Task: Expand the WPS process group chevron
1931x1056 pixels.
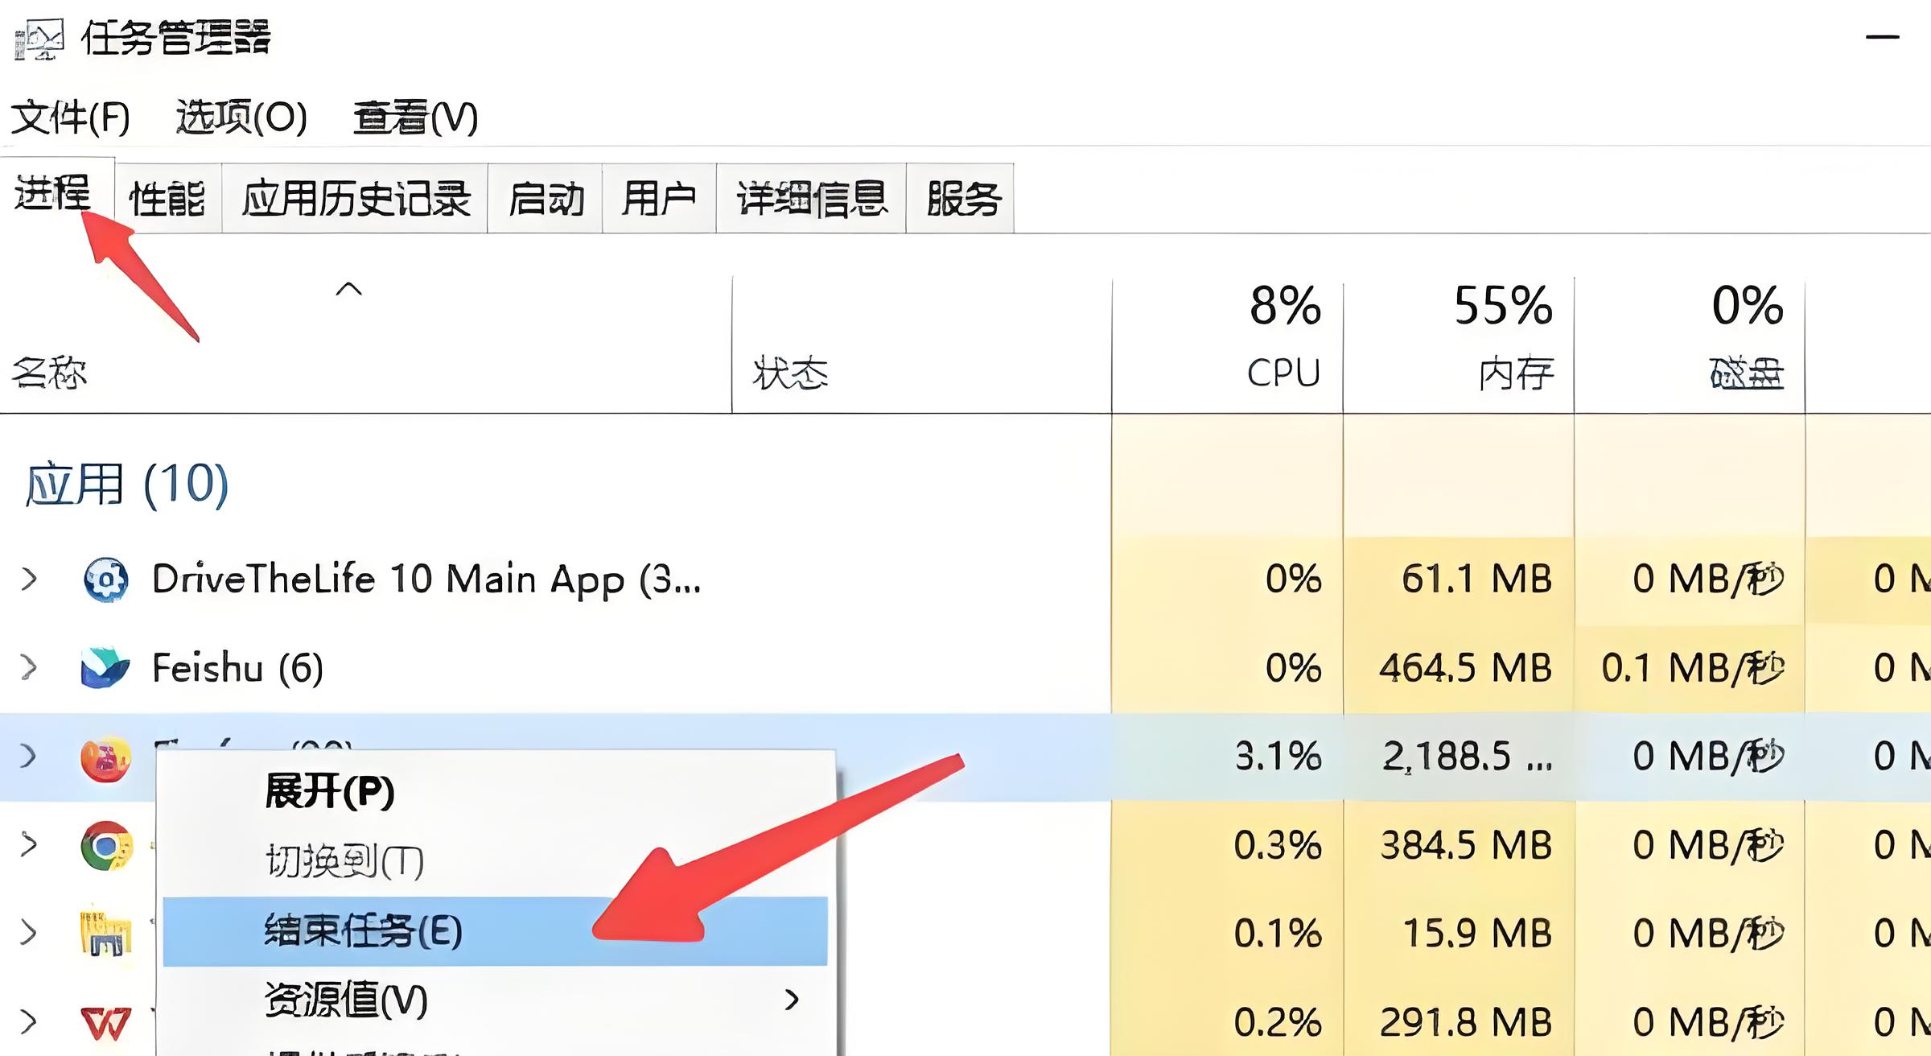Action: coord(29,1022)
